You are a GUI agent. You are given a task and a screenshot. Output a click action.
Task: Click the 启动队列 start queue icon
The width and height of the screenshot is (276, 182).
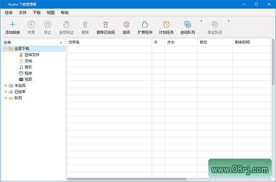click(188, 25)
